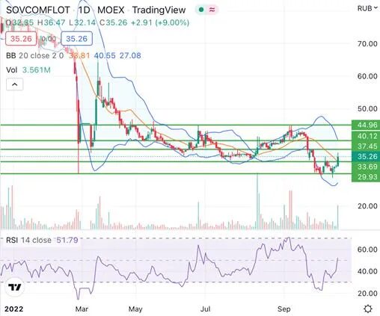
Task: Click the 33.69 horizontal level label
Action: (366, 167)
